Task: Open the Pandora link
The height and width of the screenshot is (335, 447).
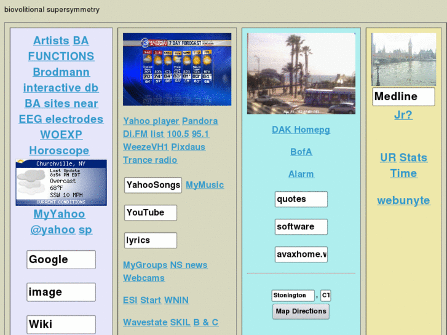Action: (200, 121)
